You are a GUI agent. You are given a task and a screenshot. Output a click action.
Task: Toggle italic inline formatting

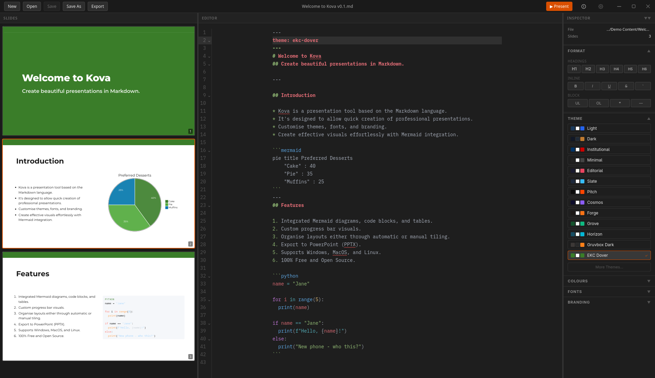tap(593, 86)
